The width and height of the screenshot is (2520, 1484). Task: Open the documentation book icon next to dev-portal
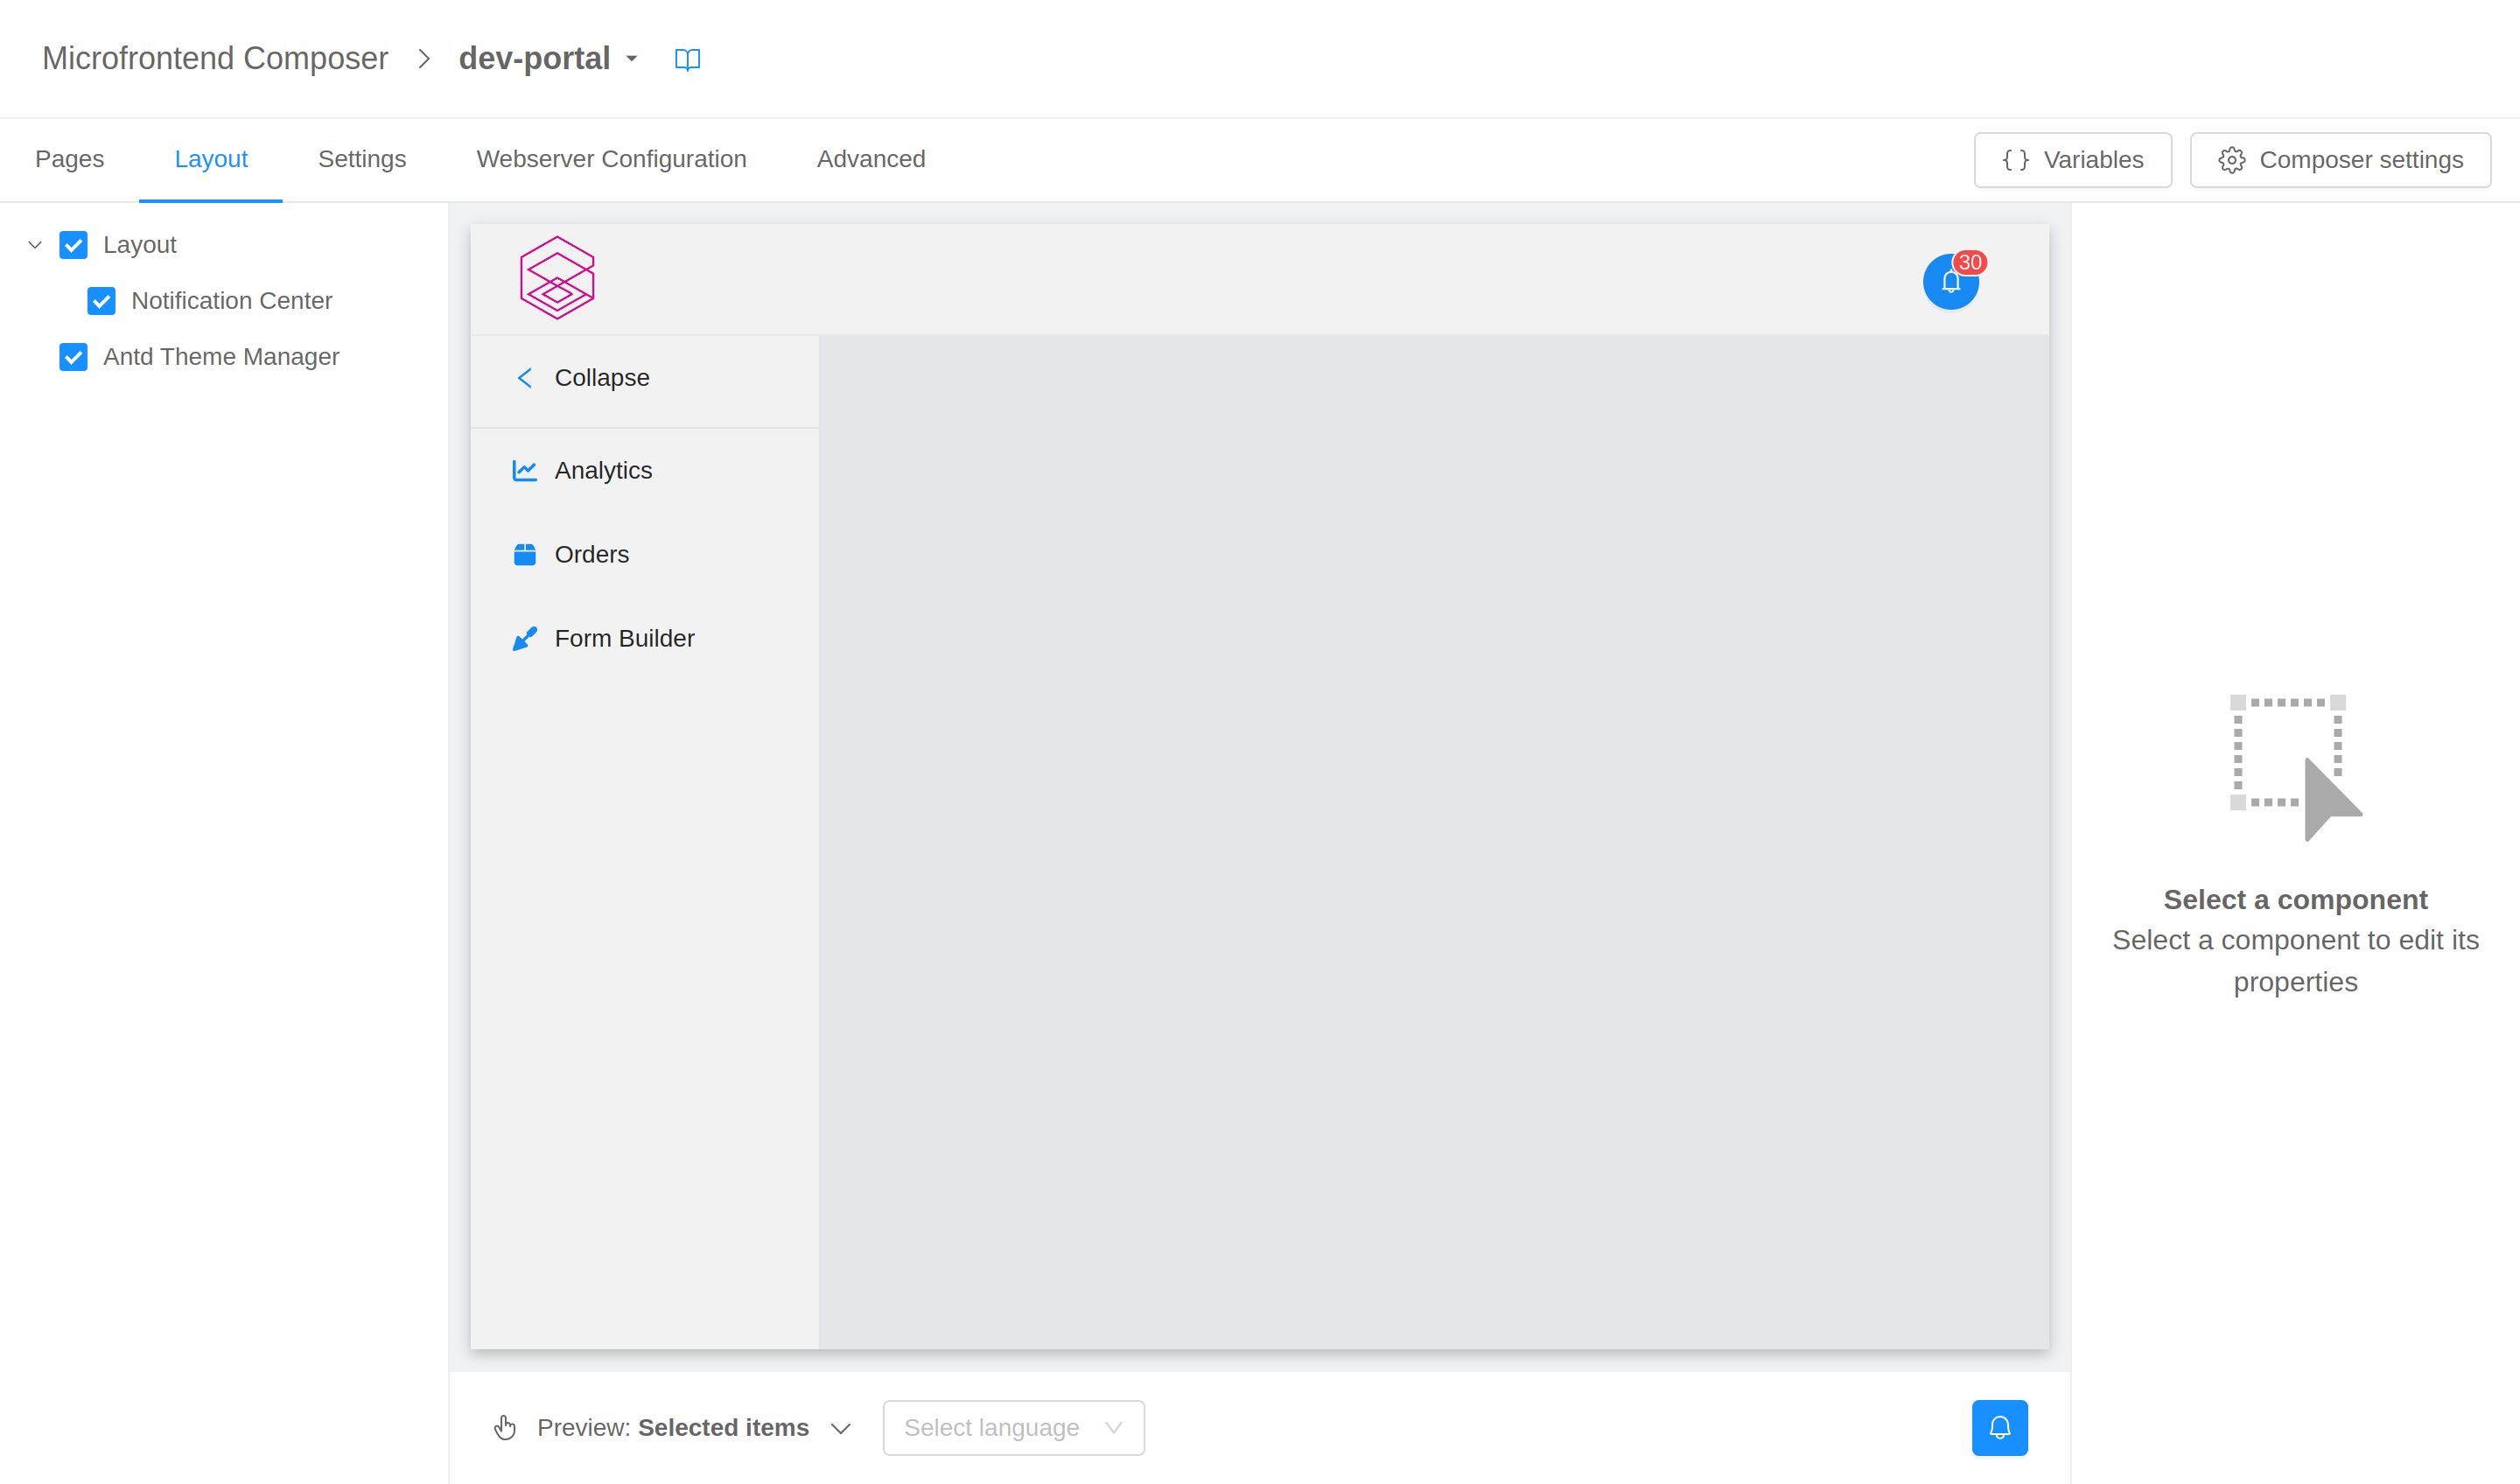(x=687, y=58)
